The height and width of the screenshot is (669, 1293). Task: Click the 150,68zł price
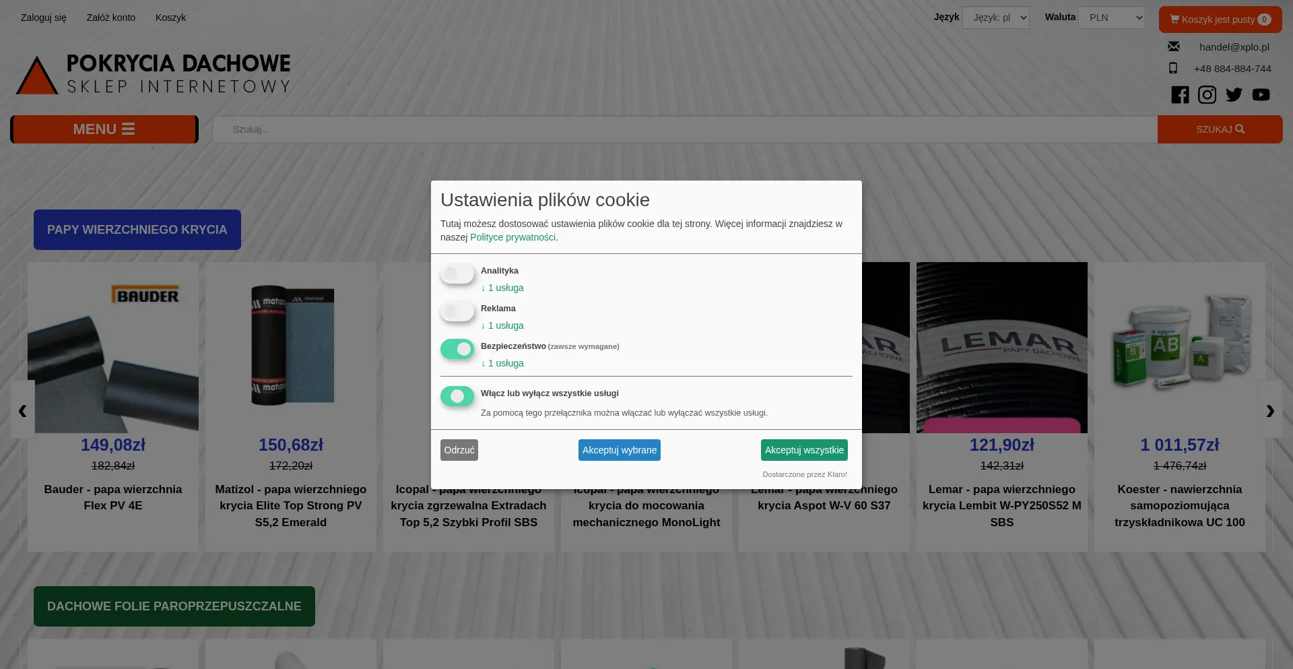tap(291, 445)
